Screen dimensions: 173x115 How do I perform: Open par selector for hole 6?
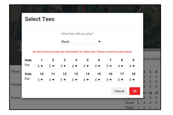99,66
